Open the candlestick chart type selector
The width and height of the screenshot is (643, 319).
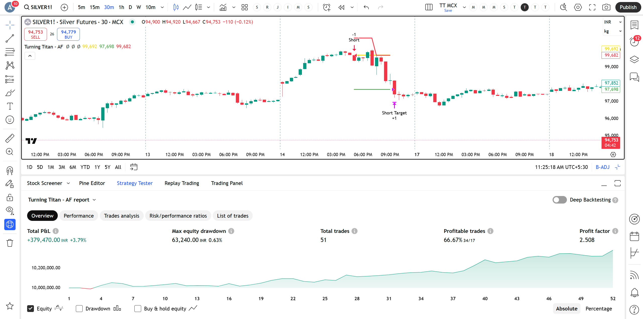(176, 7)
